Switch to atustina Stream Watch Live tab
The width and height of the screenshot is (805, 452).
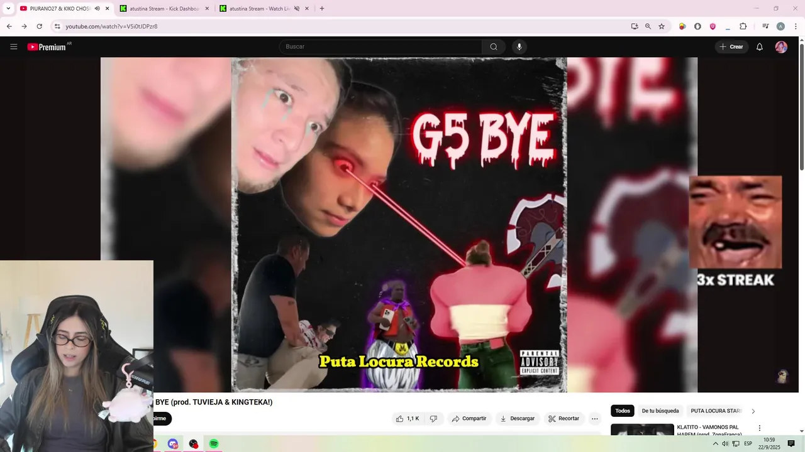pyautogui.click(x=265, y=9)
